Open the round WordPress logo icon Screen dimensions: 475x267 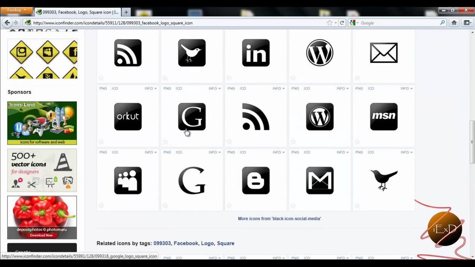[320, 53]
